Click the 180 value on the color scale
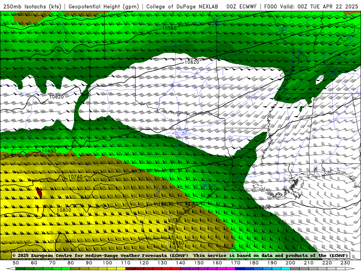The image size is (361, 271). click(254, 263)
